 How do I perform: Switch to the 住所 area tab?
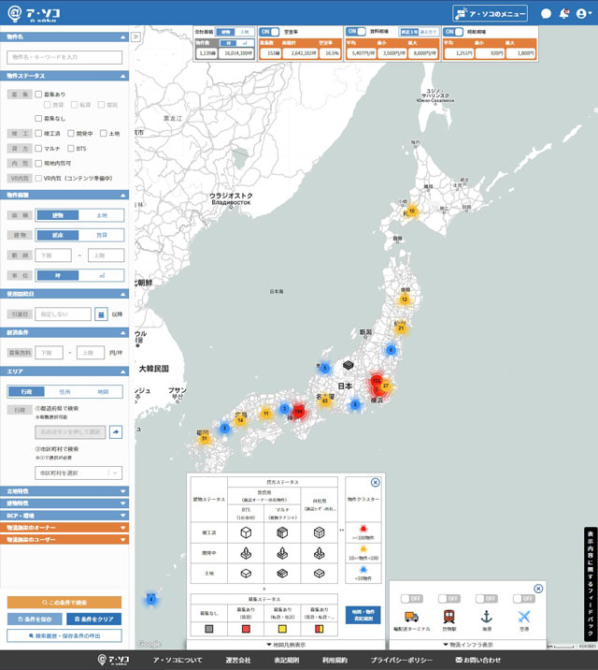click(64, 391)
